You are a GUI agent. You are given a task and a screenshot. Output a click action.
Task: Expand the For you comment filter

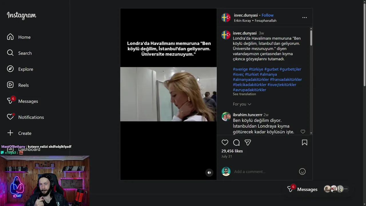[x=242, y=104]
